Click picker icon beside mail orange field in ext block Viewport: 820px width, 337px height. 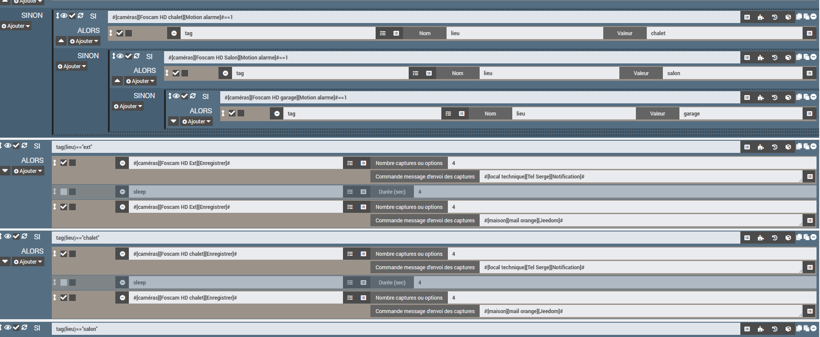(810, 221)
